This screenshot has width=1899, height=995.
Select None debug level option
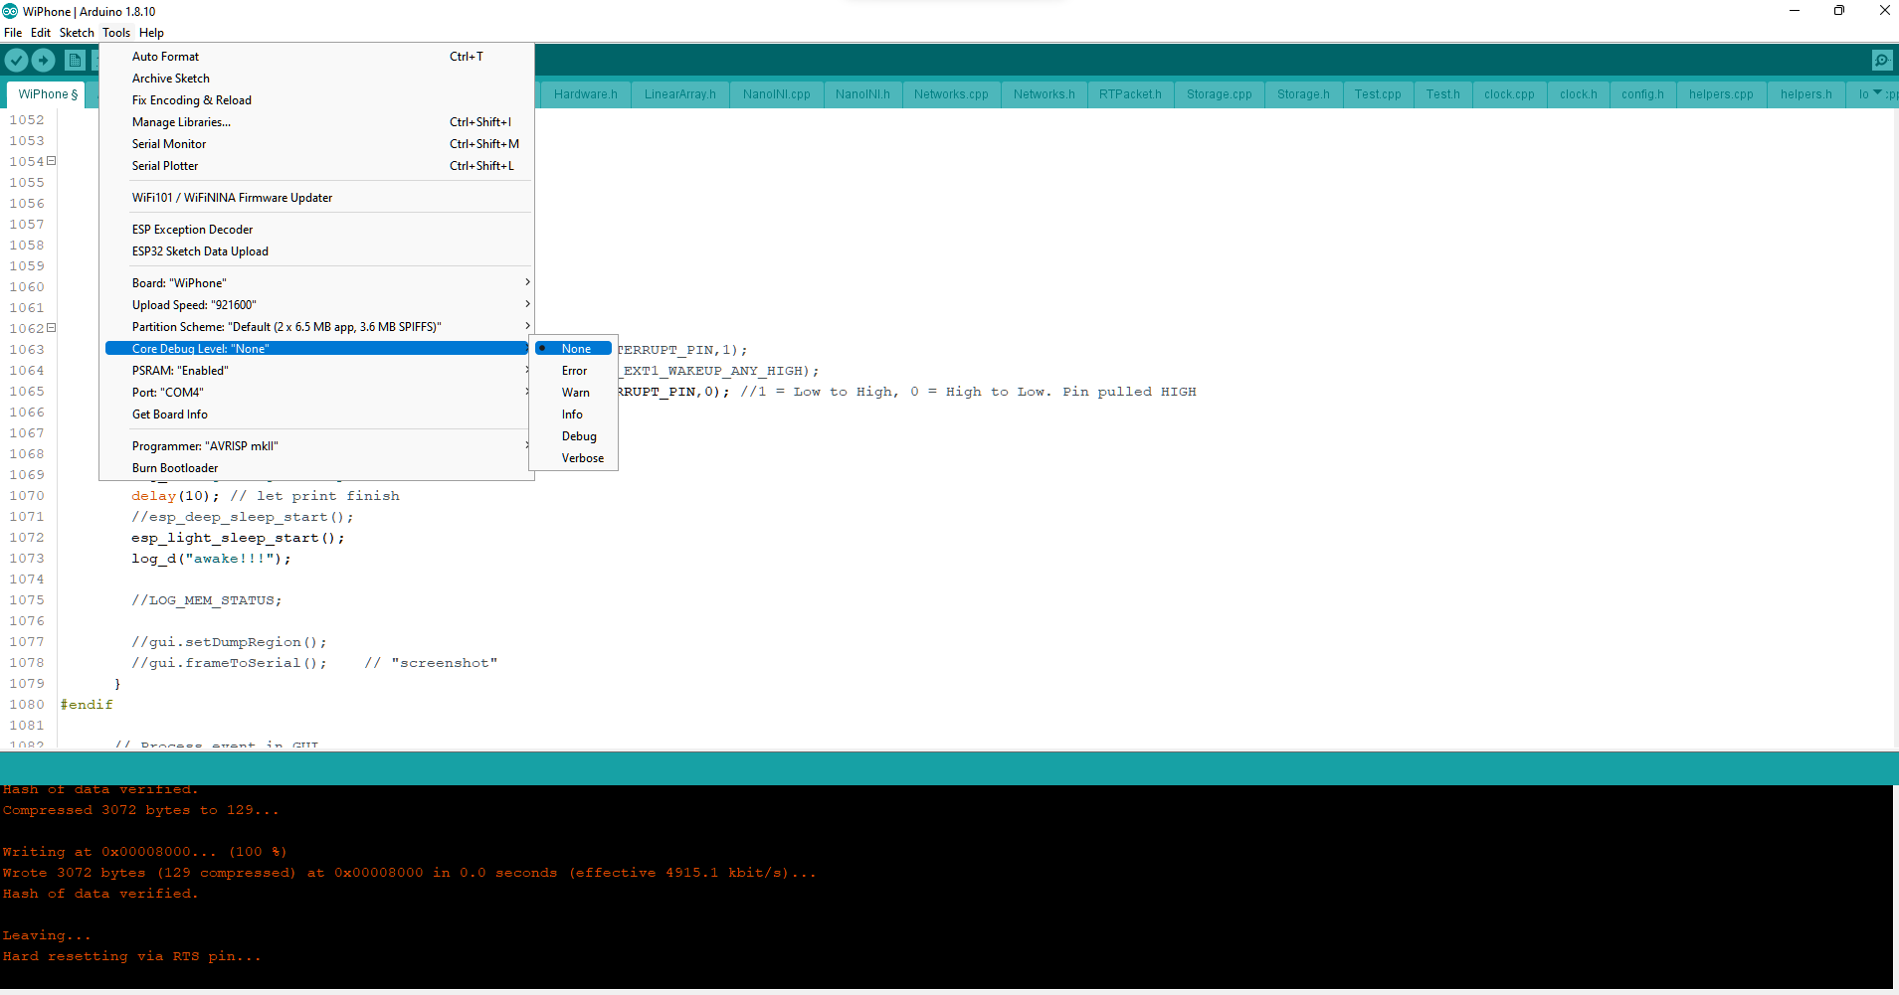576,349
